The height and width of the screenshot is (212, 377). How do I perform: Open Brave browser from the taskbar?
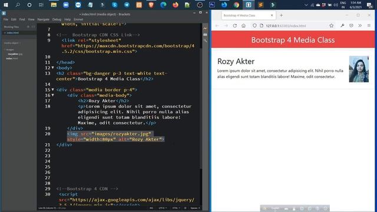click(x=151, y=5)
